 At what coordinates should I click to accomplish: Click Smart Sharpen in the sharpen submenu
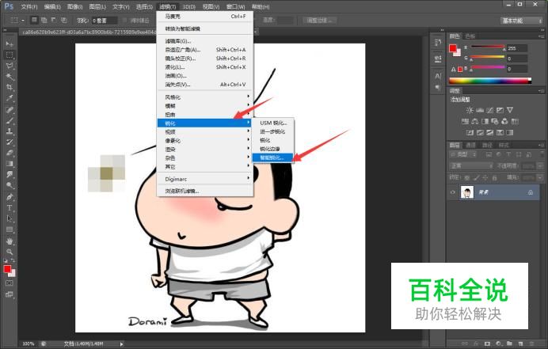pos(272,158)
